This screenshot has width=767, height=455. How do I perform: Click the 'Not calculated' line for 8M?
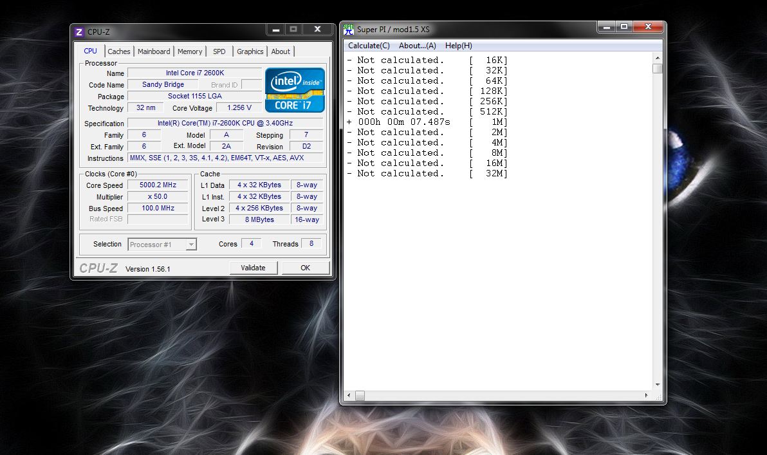pos(427,153)
